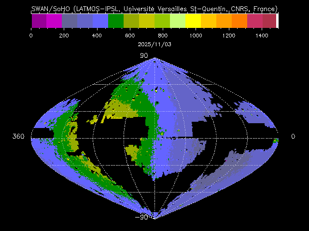Select the crimson pink color bar swatch

[255, 21]
